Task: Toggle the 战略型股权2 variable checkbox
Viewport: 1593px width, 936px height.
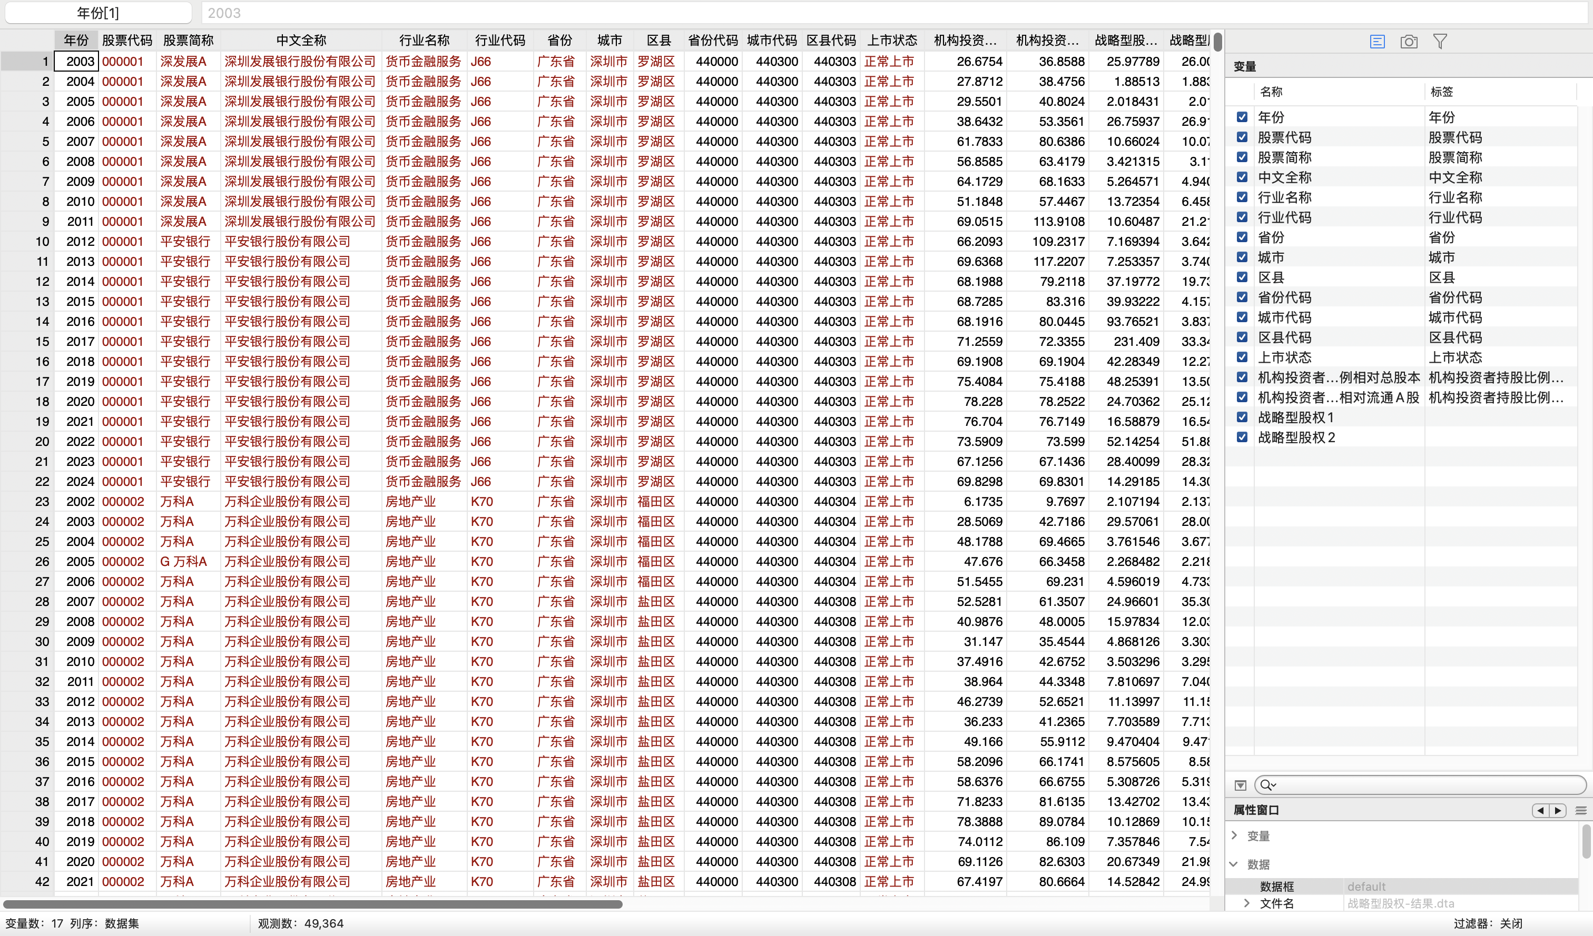Action: click(x=1242, y=437)
